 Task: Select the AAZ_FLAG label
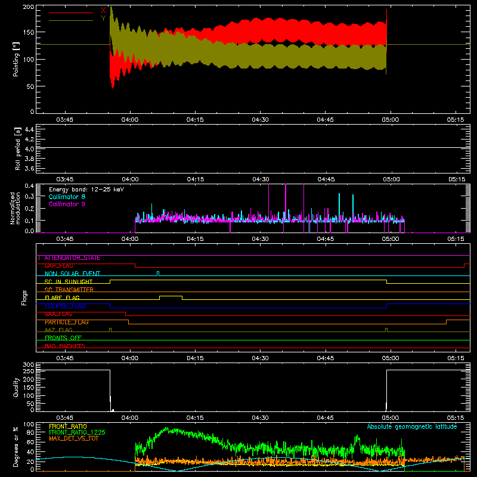58,330
